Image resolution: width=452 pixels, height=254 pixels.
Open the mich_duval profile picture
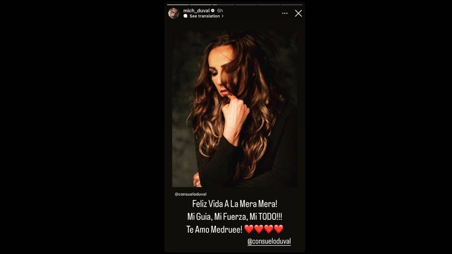(174, 13)
